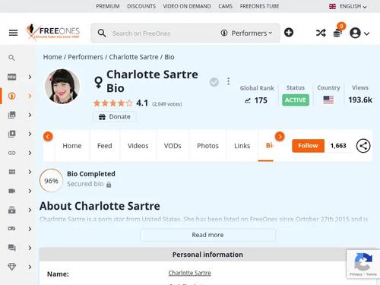Expand the sidebar links section chevron

[x=30, y=153]
